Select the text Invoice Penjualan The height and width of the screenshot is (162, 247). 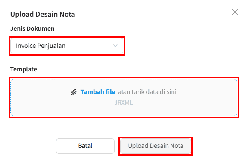(x=41, y=46)
